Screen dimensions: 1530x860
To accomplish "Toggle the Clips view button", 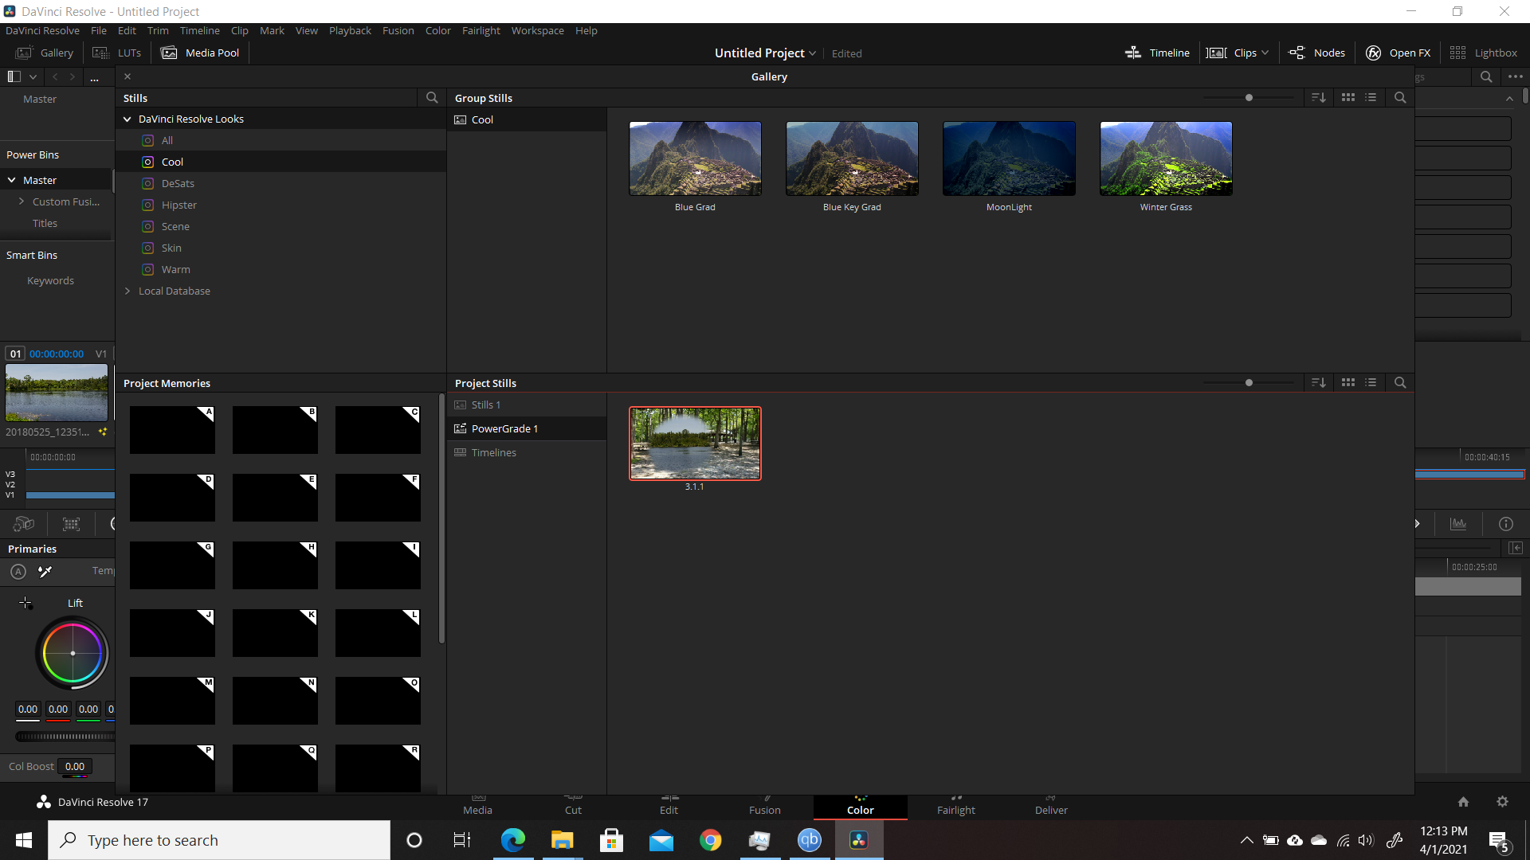I will point(1231,53).
